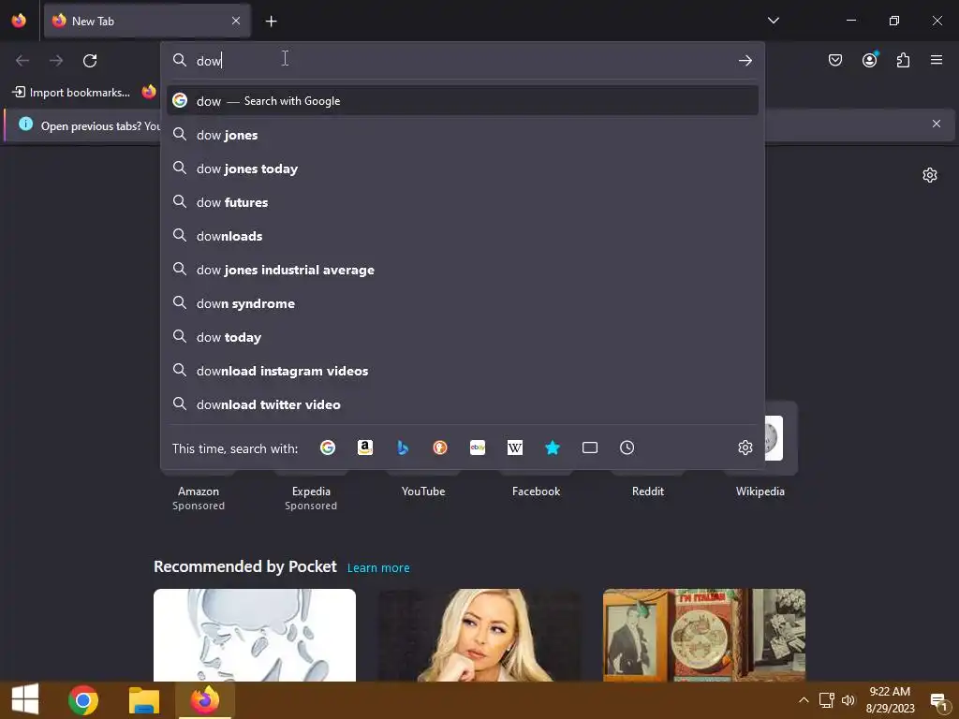Choose the 'dow jones' suggestion

463,135
